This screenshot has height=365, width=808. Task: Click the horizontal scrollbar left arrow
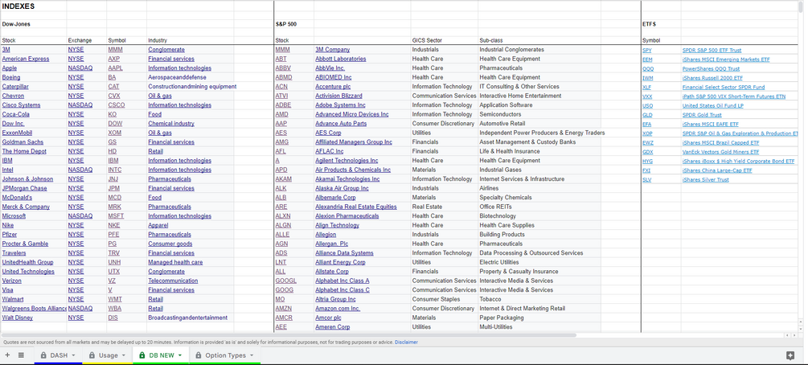click(x=787, y=335)
